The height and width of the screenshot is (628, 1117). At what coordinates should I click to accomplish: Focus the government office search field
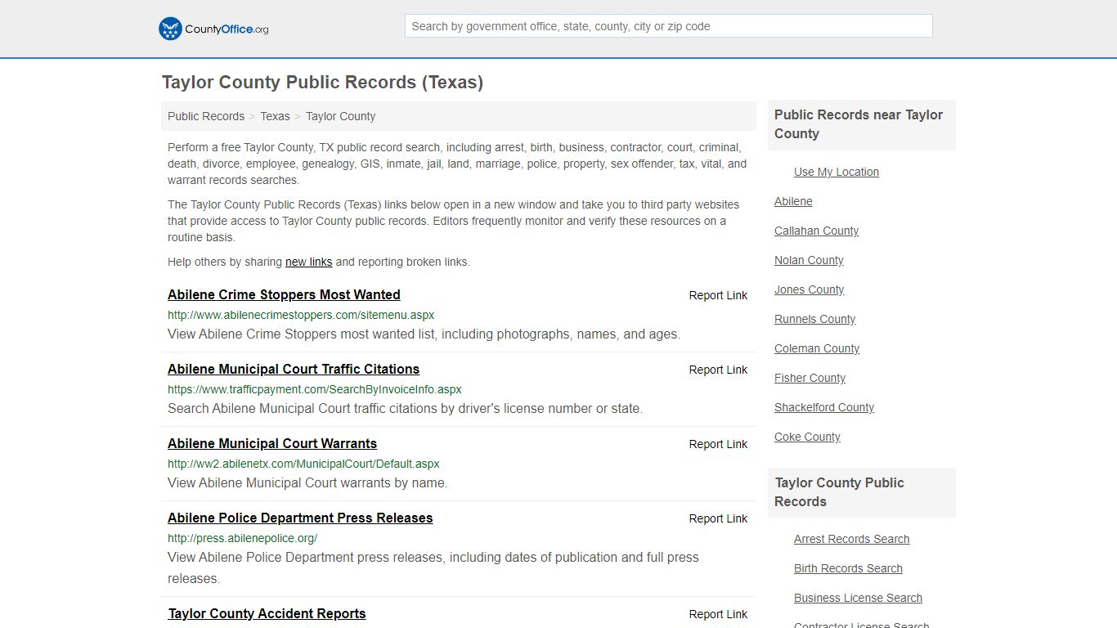point(668,26)
